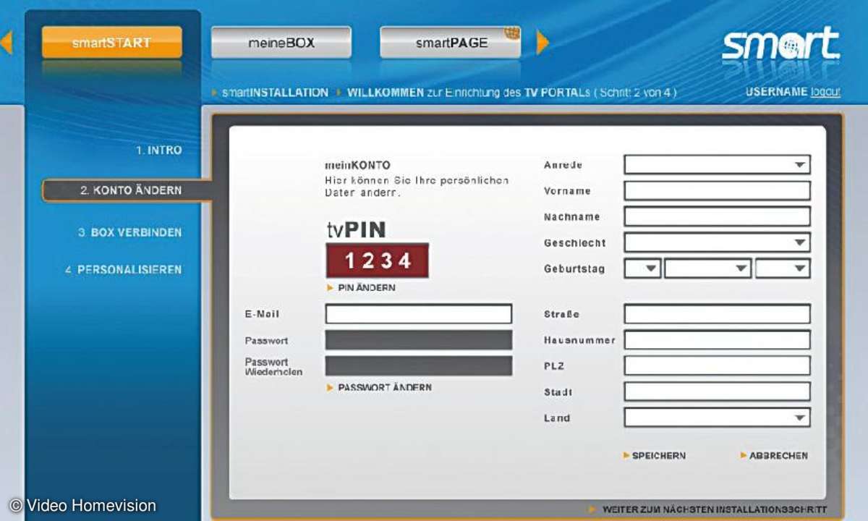Click the Nachname input field
This screenshot has height=521, width=868.
[717, 216]
